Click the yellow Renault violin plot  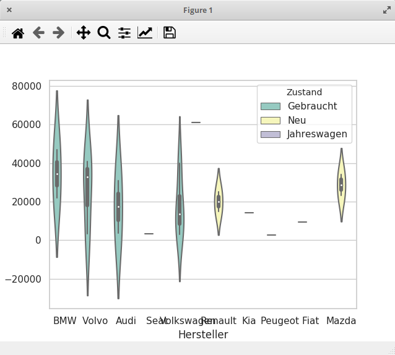point(219,201)
